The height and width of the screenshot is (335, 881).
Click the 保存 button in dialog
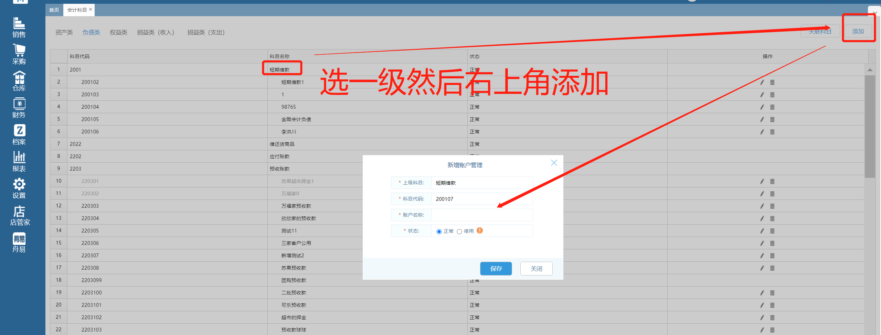496,269
